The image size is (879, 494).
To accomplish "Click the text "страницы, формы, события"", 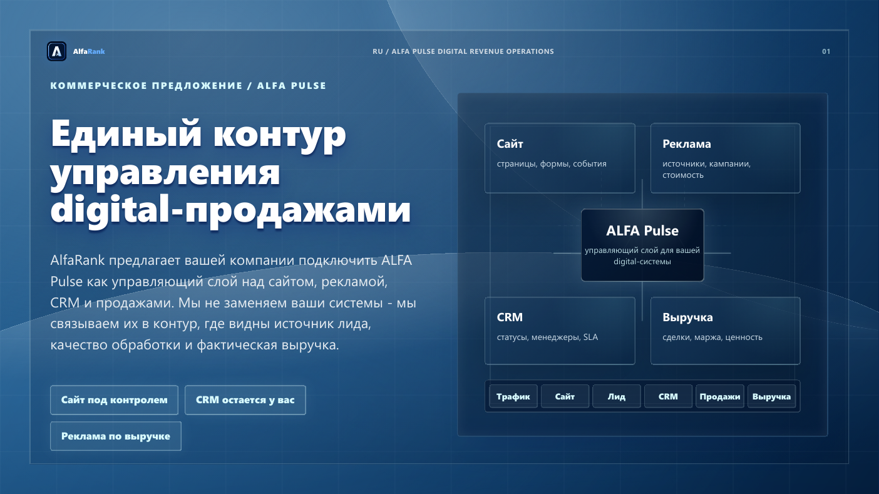I will (x=552, y=164).
